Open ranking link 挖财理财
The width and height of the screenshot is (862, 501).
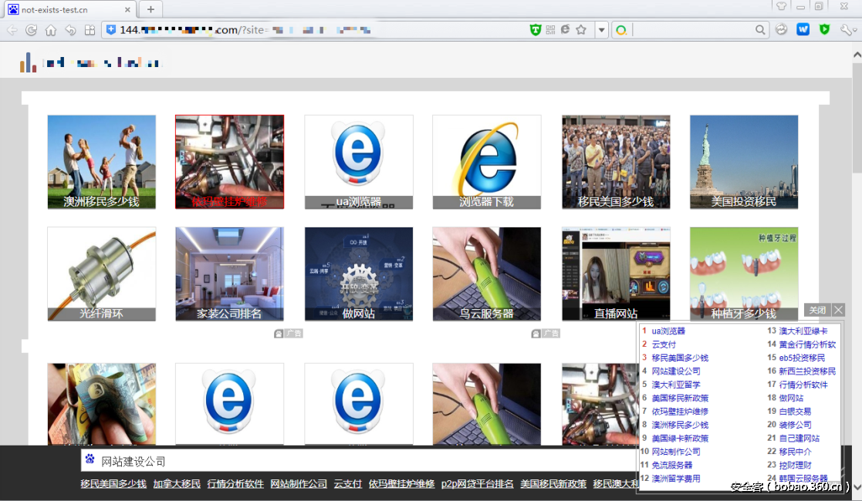click(795, 465)
